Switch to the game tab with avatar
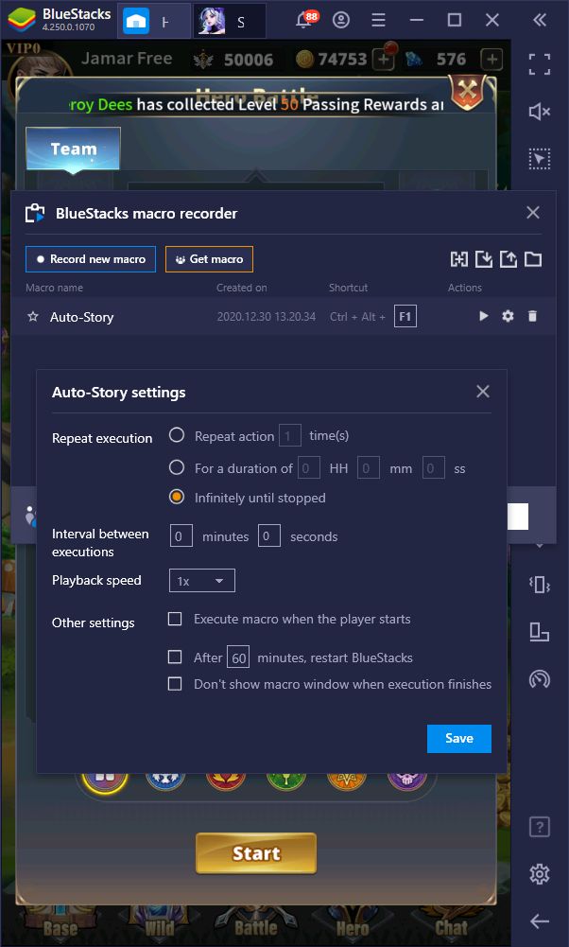This screenshot has width=569, height=947. click(x=230, y=22)
